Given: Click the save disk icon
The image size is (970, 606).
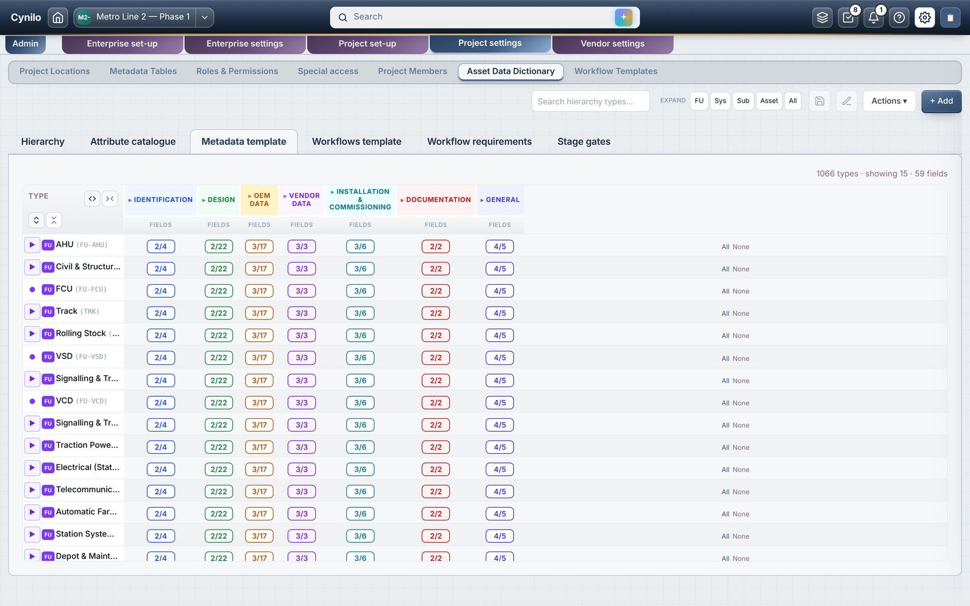Looking at the screenshot, I should [820, 101].
